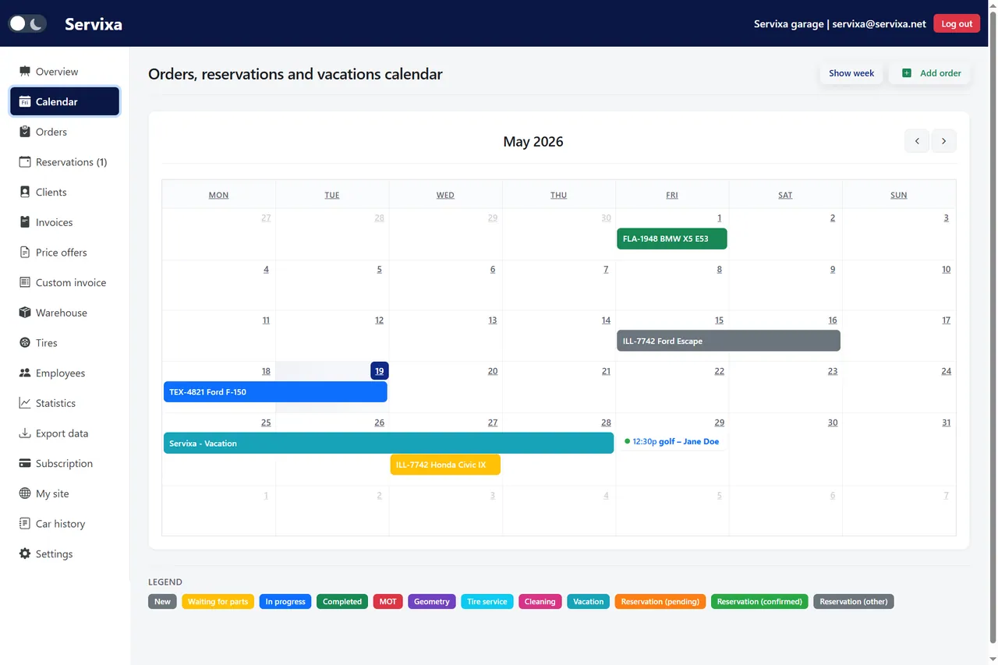The image size is (998, 665).
Task: Click the Clients contact icon
Action: click(x=25, y=193)
